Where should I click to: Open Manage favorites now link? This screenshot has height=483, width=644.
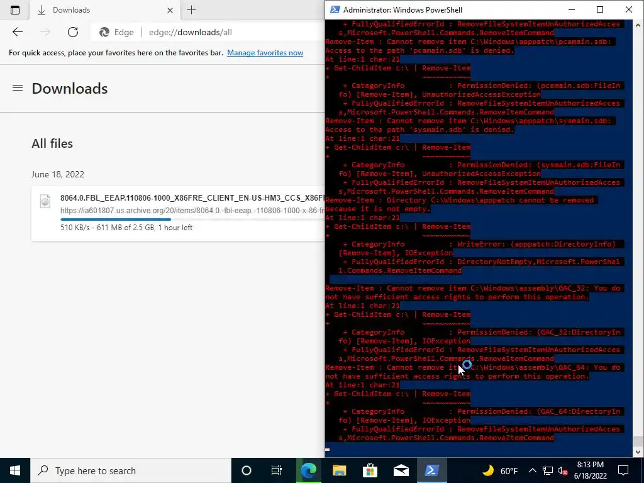[x=265, y=53]
